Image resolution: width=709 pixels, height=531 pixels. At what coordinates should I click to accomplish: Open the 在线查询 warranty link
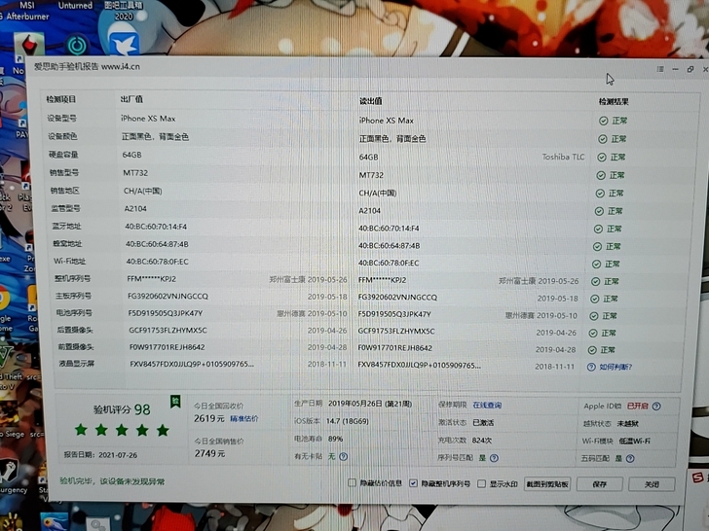click(487, 405)
